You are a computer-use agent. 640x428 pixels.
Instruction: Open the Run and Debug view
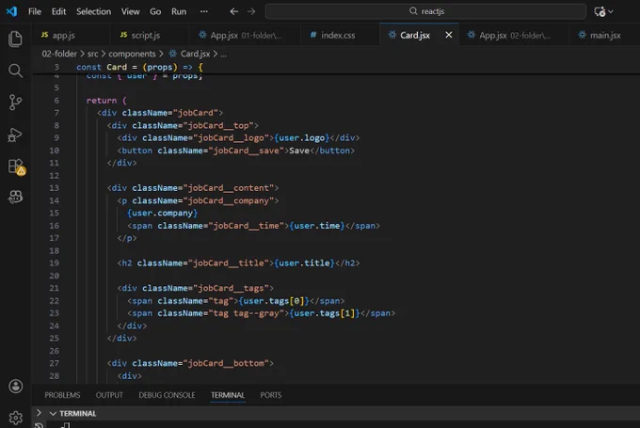pos(15,135)
